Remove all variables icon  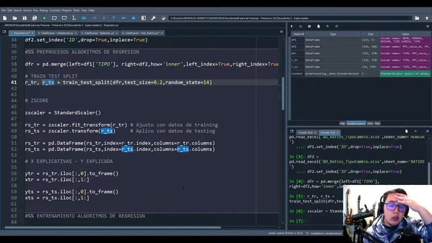319,26
